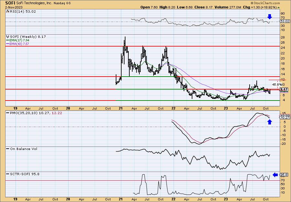Click the 8.17 price tag on the right axis
This screenshot has height=202, width=291.
click(x=284, y=90)
